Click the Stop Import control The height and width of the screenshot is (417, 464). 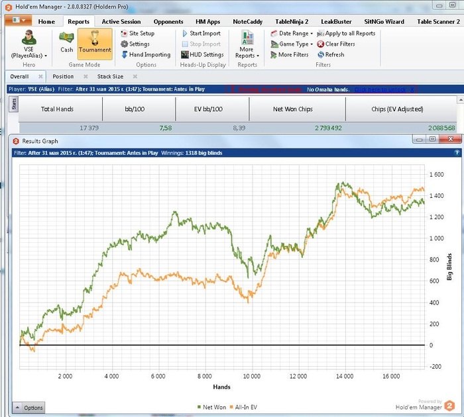[x=202, y=44]
